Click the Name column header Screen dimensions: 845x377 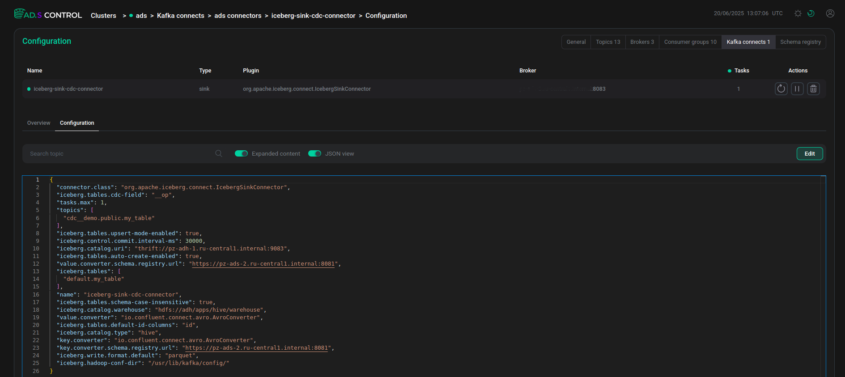34,71
